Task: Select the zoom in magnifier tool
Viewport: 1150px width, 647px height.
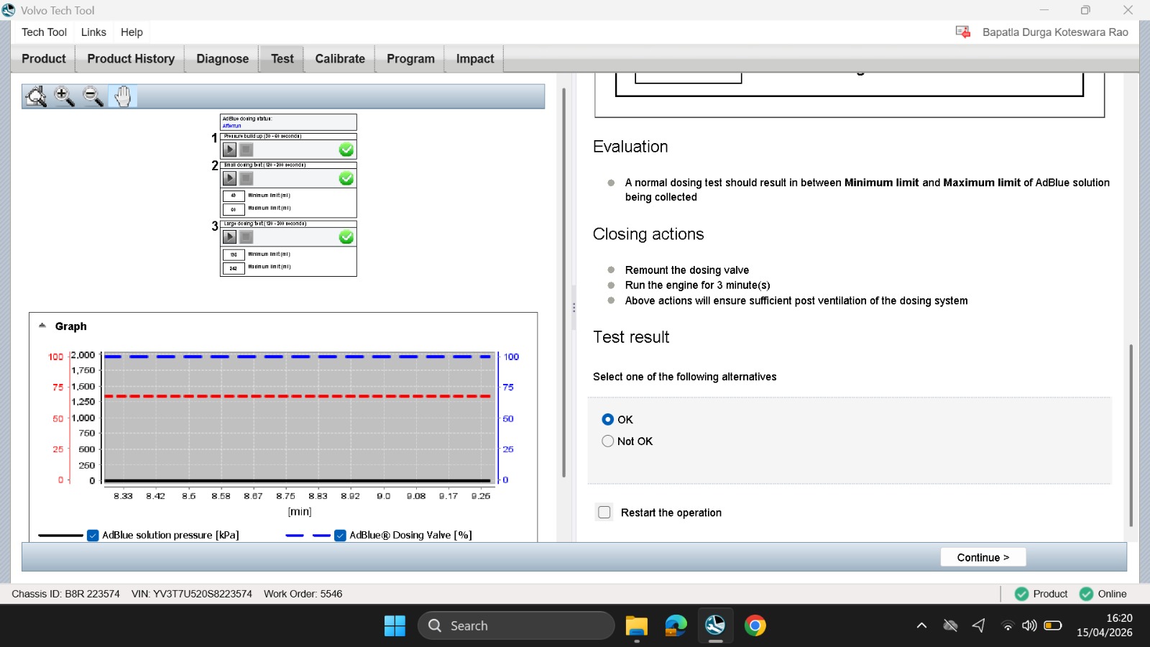Action: (x=65, y=96)
